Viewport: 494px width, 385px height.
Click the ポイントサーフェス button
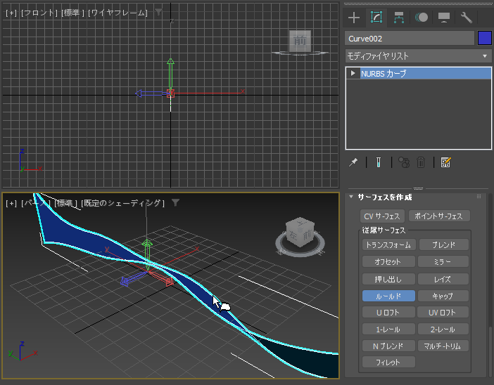tap(439, 216)
